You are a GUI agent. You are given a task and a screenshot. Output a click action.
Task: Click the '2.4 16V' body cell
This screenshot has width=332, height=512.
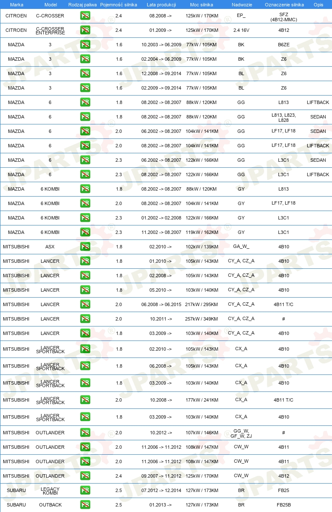click(241, 31)
